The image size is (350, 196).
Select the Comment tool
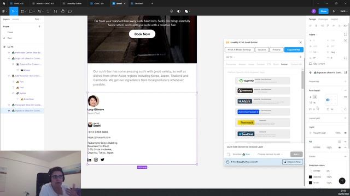[70, 11]
